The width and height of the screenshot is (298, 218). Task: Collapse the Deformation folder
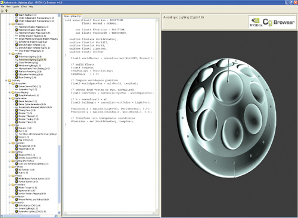point(10,98)
